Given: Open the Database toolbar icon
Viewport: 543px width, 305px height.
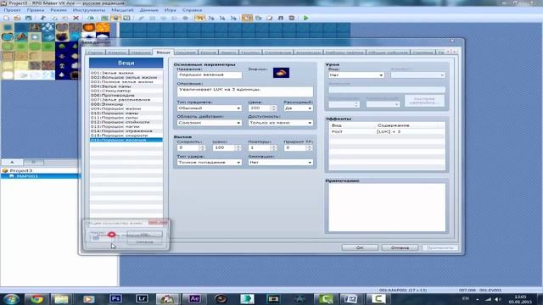Looking at the screenshot, I should coord(247,18).
